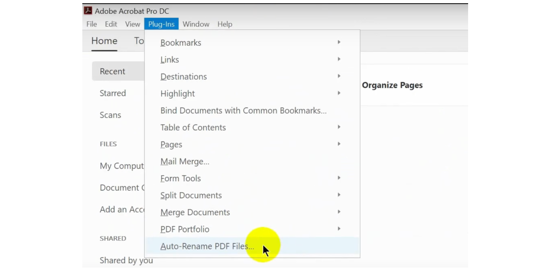Choose Mail Merge from the menu
The width and height of the screenshot is (548, 270).
[184, 161]
